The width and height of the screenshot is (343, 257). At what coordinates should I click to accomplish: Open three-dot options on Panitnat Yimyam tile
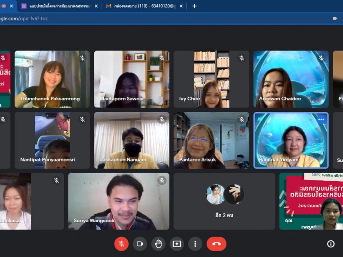coord(321,120)
